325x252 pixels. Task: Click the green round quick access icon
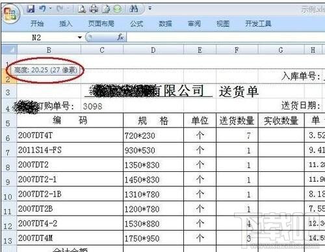118,9
